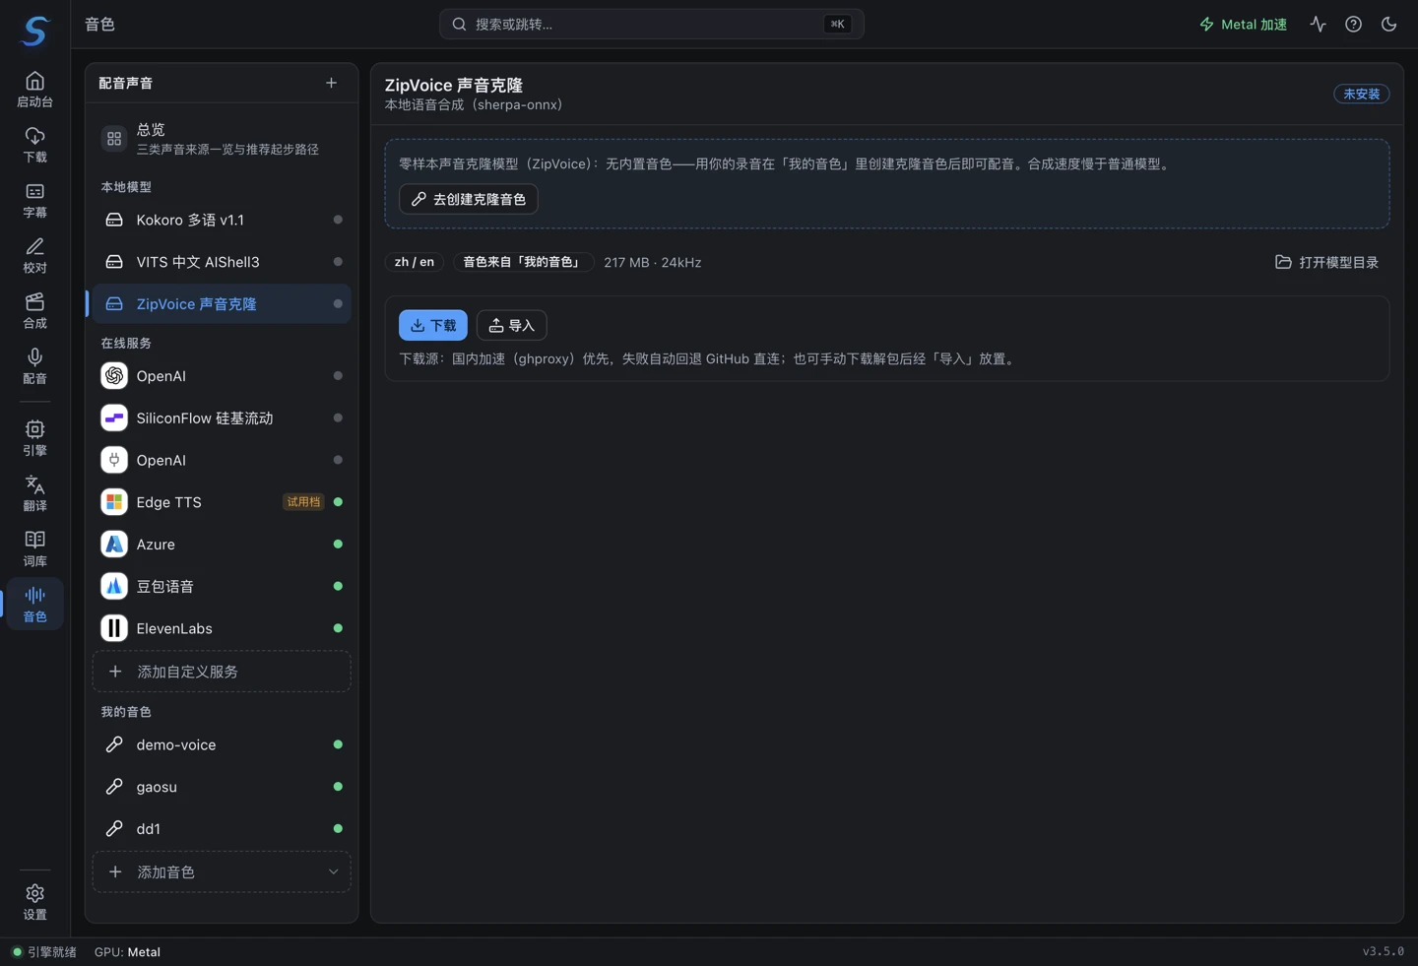Click the 本地模型 section label
The width and height of the screenshot is (1418, 966).
(x=126, y=186)
